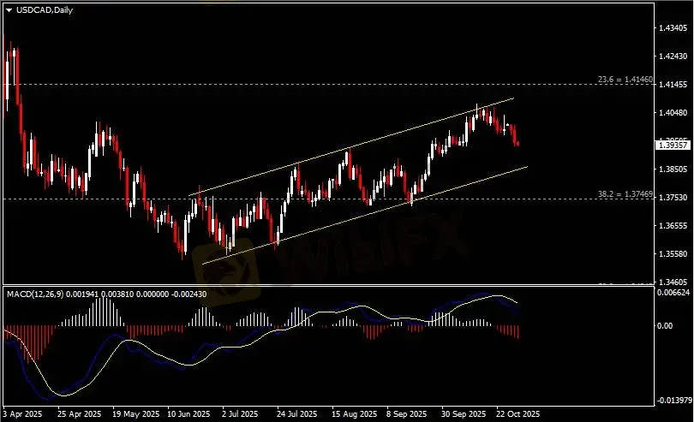
Task: Click price scale value 1.43405
Action: pyautogui.click(x=673, y=28)
